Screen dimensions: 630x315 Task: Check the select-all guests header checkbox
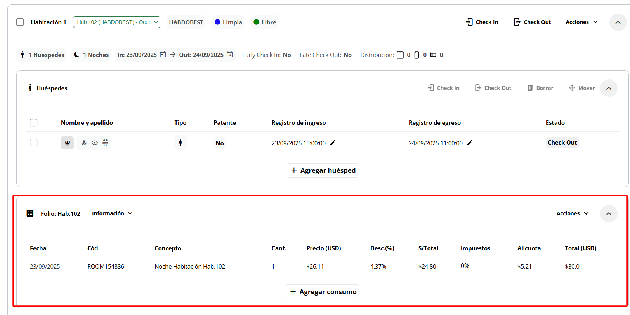click(34, 123)
